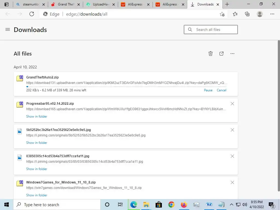Click the browser Back arrow

(8, 14)
